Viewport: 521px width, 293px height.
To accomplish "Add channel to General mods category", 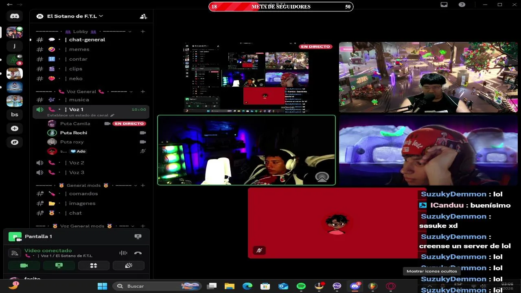I will click(143, 186).
